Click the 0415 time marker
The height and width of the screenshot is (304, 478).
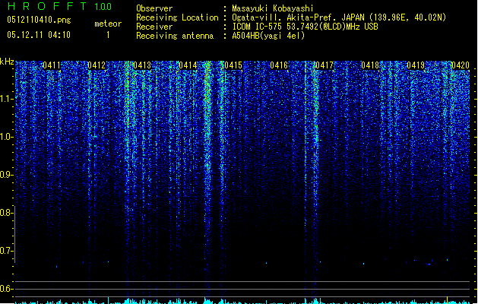coord(233,65)
